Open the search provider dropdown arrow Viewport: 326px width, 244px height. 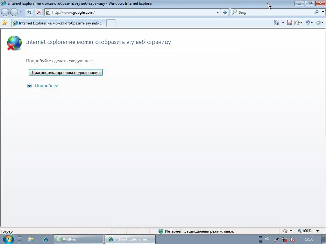pos(323,12)
